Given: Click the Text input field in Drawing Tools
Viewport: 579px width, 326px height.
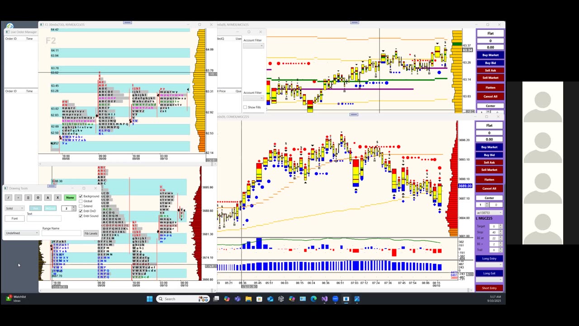Looking at the screenshot, I should click(44, 219).
